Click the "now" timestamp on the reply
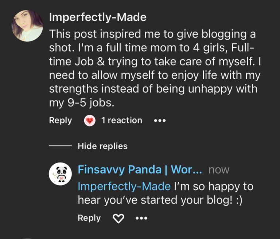This screenshot has width=280, height=239. [219, 170]
